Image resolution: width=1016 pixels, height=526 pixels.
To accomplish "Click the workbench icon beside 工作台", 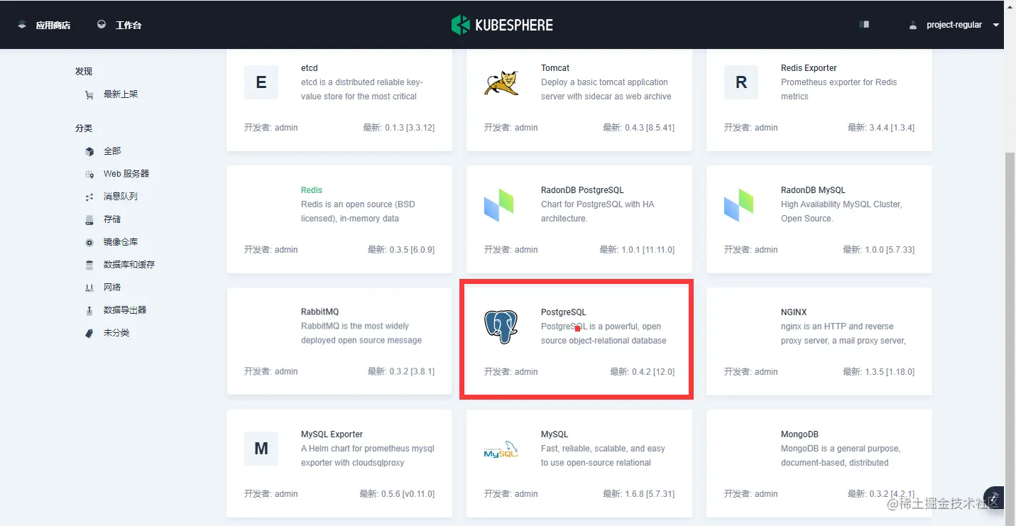I will 102,24.
